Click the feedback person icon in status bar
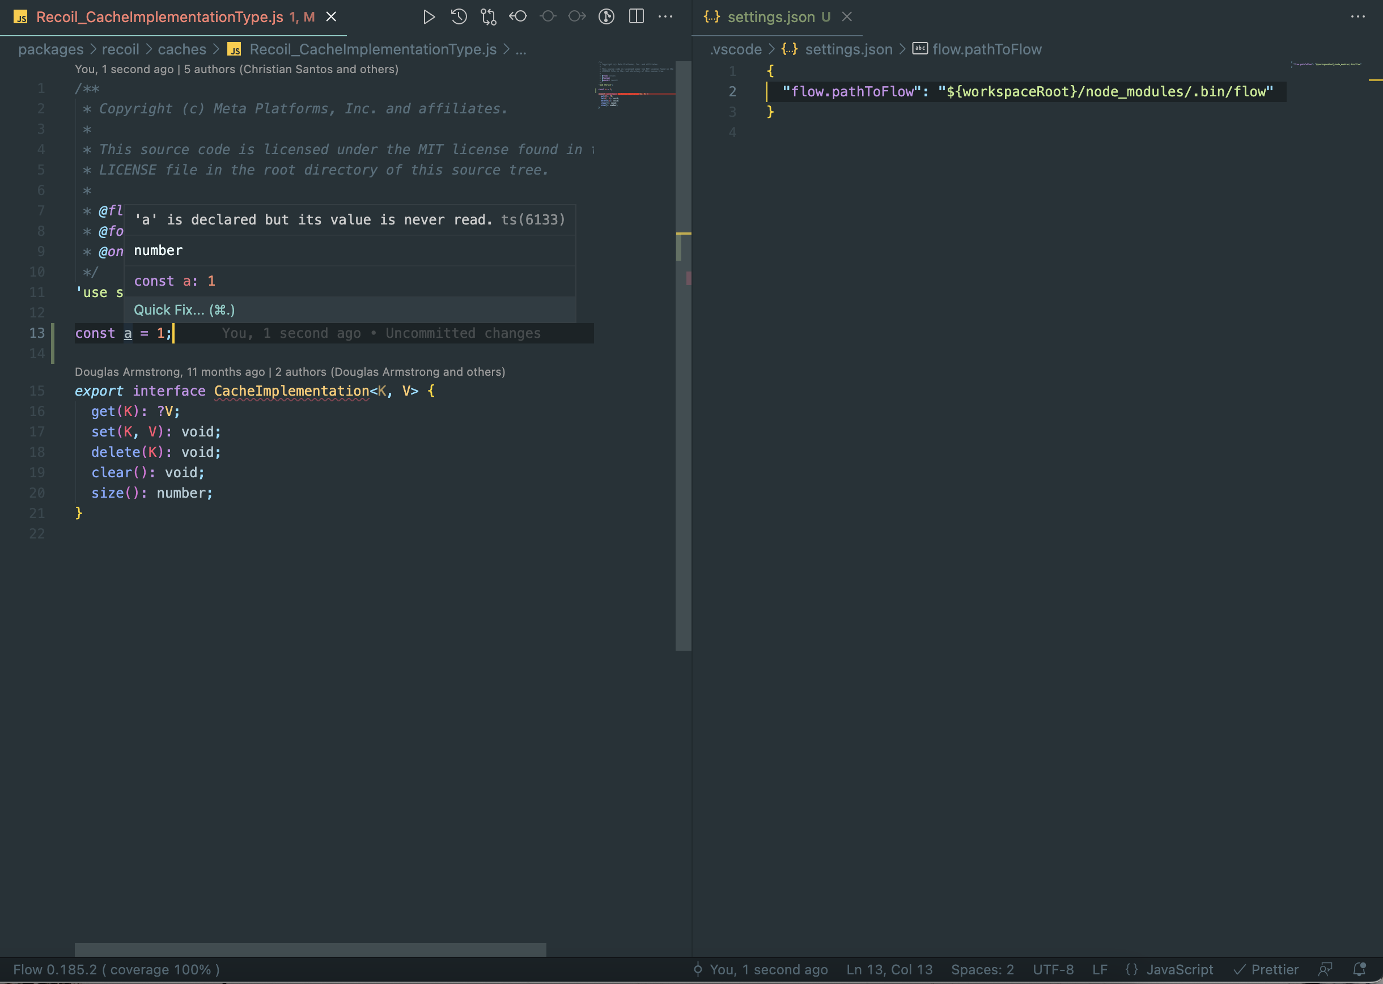Screen dimensions: 1383x984 pos(1325,969)
